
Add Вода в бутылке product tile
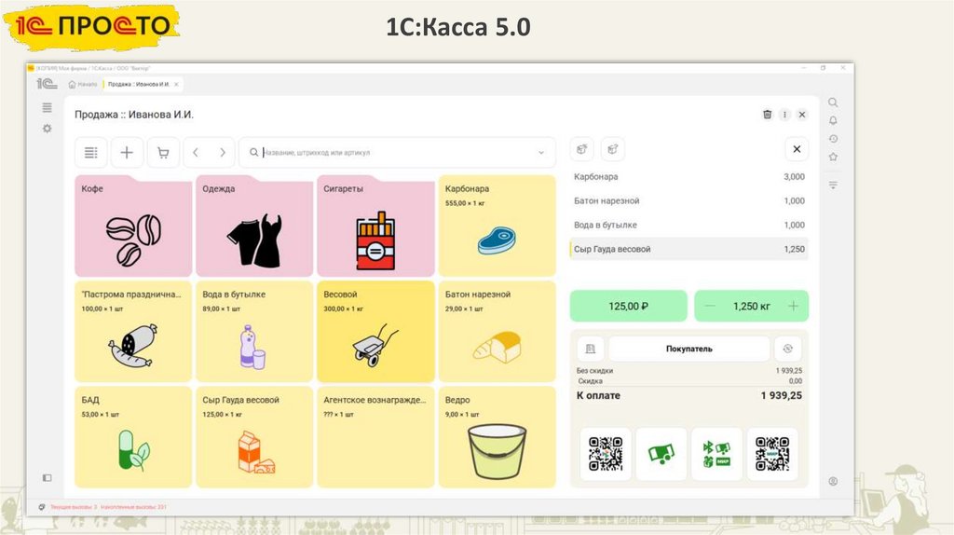(x=254, y=331)
